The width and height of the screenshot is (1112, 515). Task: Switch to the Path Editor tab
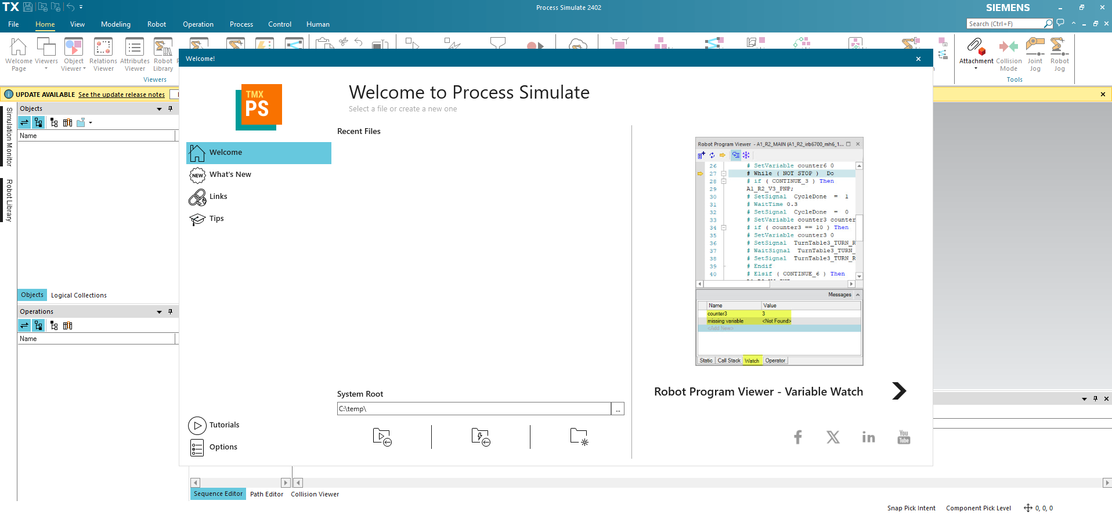pyautogui.click(x=267, y=494)
